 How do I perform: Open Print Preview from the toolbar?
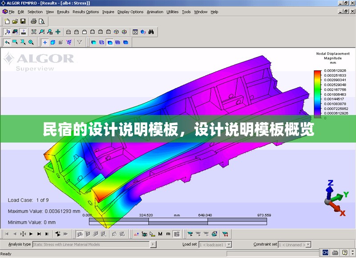click(x=41, y=21)
